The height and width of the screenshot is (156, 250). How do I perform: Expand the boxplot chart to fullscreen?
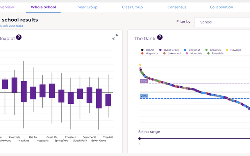(115, 37)
